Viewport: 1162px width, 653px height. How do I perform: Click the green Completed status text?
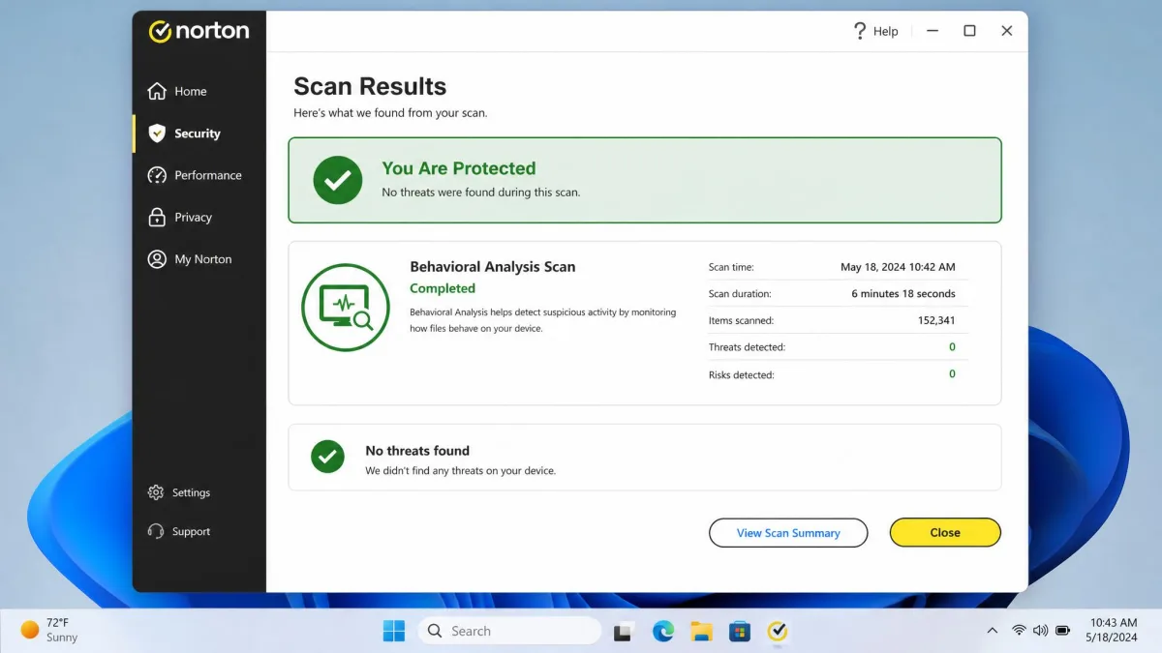(443, 288)
